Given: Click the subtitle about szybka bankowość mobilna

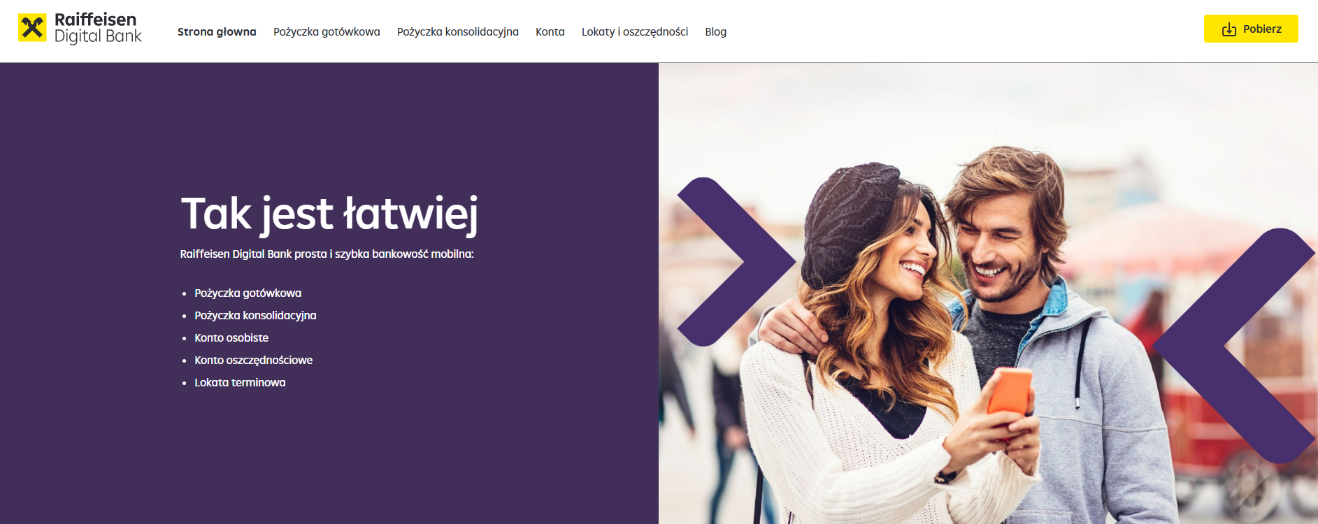Looking at the screenshot, I should coord(327,254).
